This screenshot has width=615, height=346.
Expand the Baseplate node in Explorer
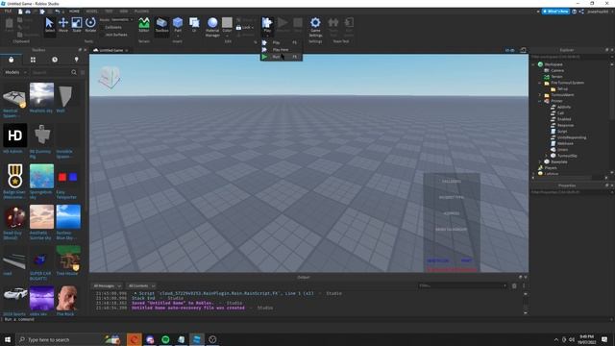540,161
